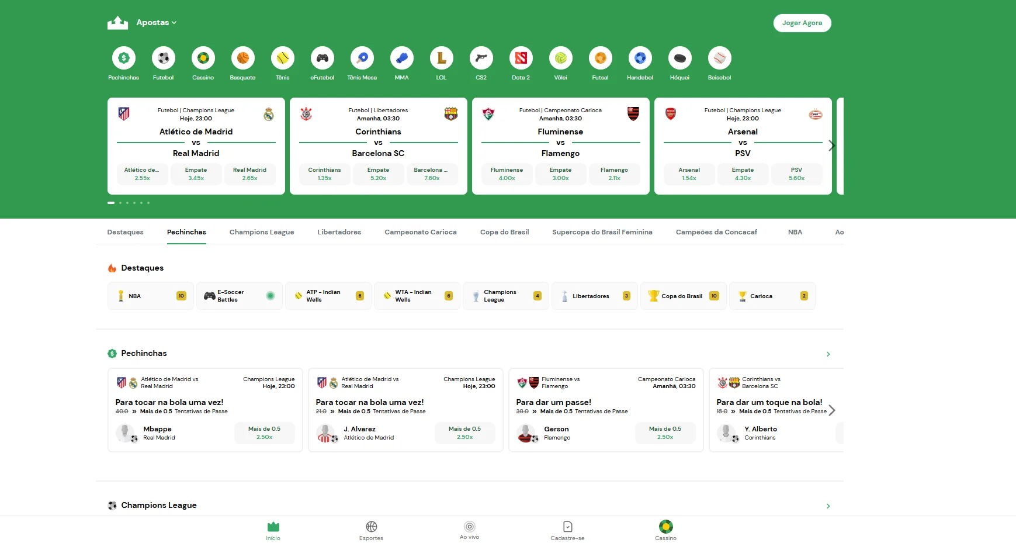Screen dimensions: 1016x543
Task: Pick J. Alvarez Mais de 0.5 odds
Action: click(464, 433)
